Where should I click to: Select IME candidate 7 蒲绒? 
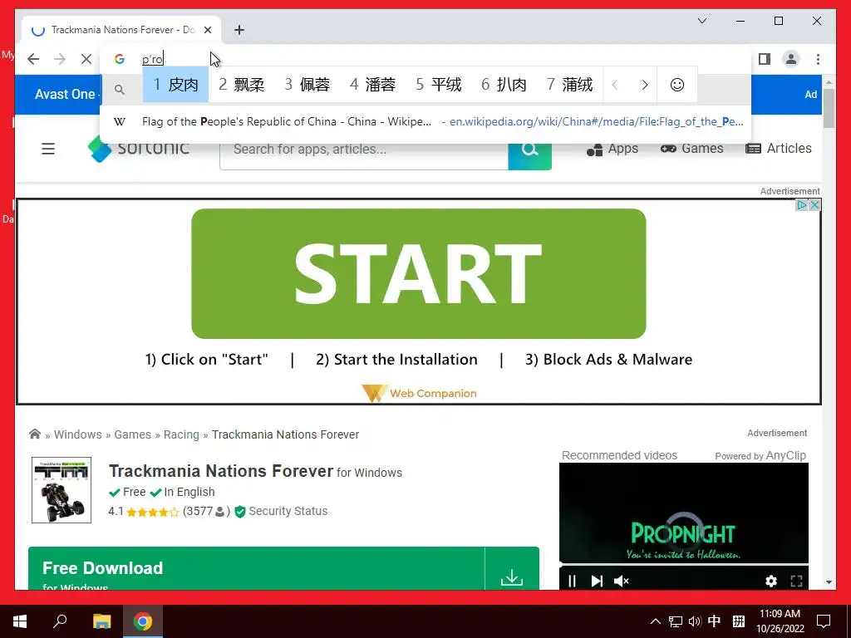coord(570,85)
